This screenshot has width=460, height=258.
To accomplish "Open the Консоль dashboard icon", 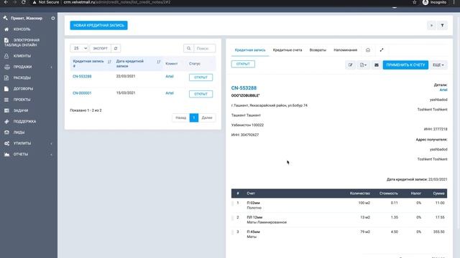I will pos(6,29).
